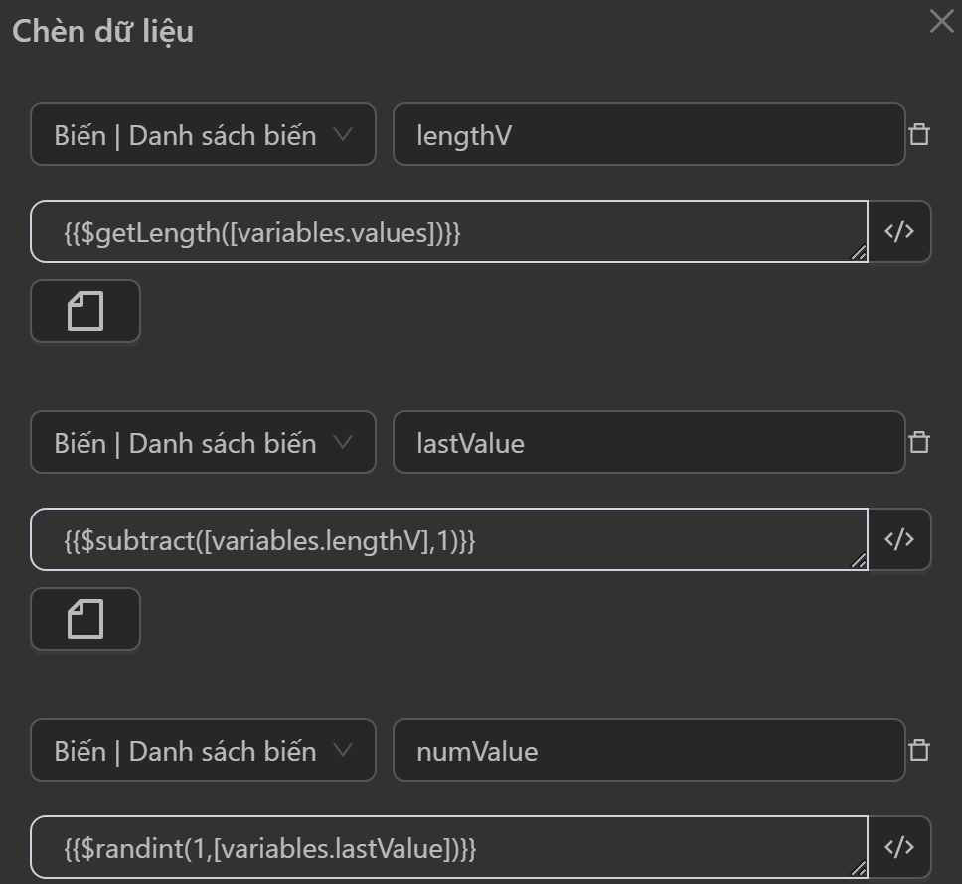Open code editor for getLength expression
Screen dimensions: 962x884
[x=899, y=232]
